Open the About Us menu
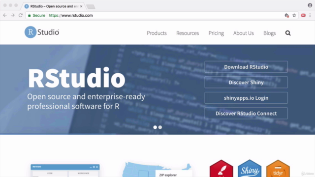This screenshot has height=177, width=315. point(244,33)
